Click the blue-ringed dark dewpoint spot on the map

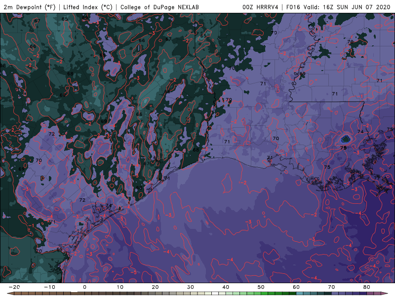point(345,139)
